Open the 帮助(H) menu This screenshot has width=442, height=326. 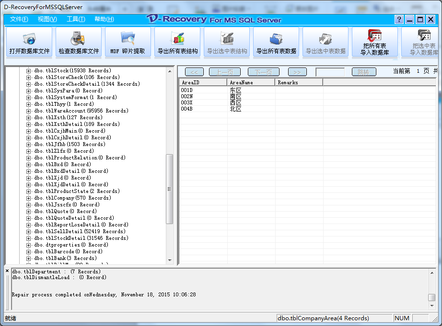105,19
